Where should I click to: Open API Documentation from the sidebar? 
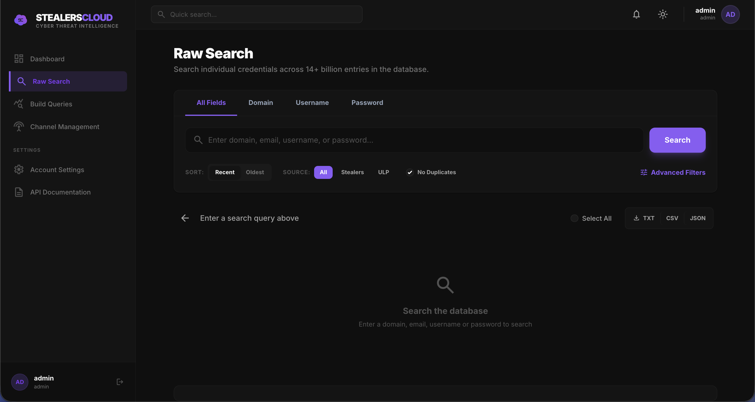pos(60,192)
